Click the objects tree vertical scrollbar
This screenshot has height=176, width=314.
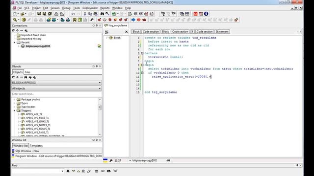[x=100, y=117]
